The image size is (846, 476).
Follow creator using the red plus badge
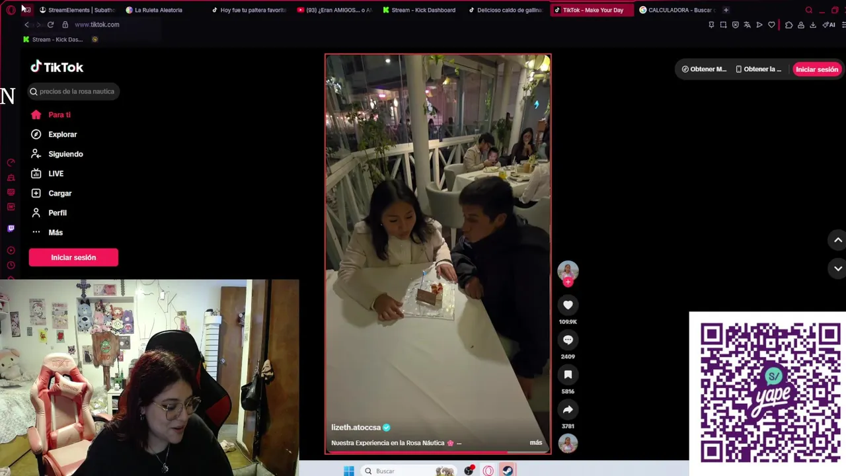coord(568,282)
